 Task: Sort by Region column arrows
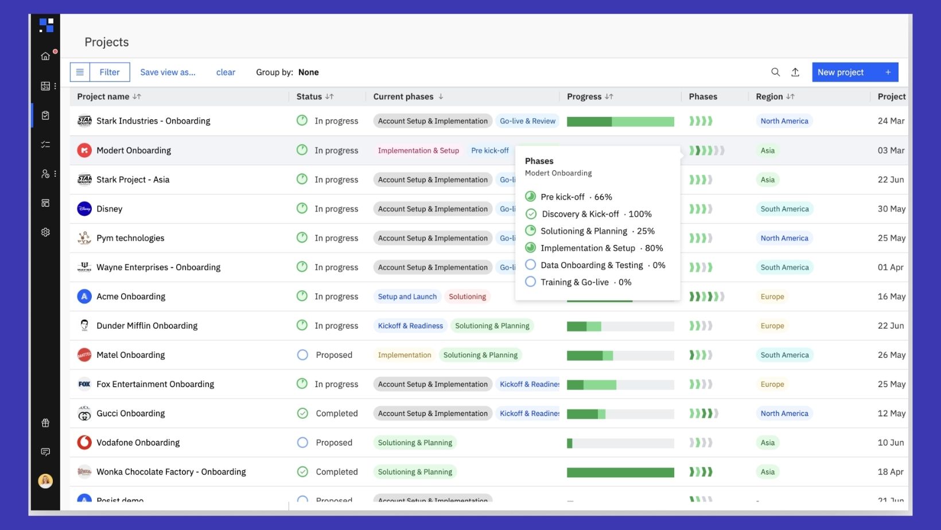(790, 96)
